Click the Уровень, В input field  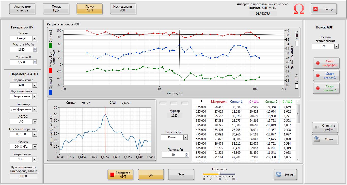22,62
